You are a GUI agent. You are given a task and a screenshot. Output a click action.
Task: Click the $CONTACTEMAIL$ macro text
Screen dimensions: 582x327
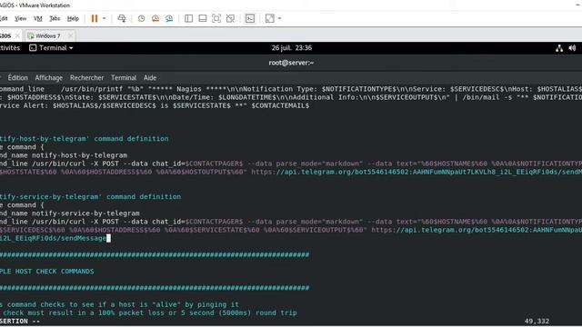click(280, 105)
